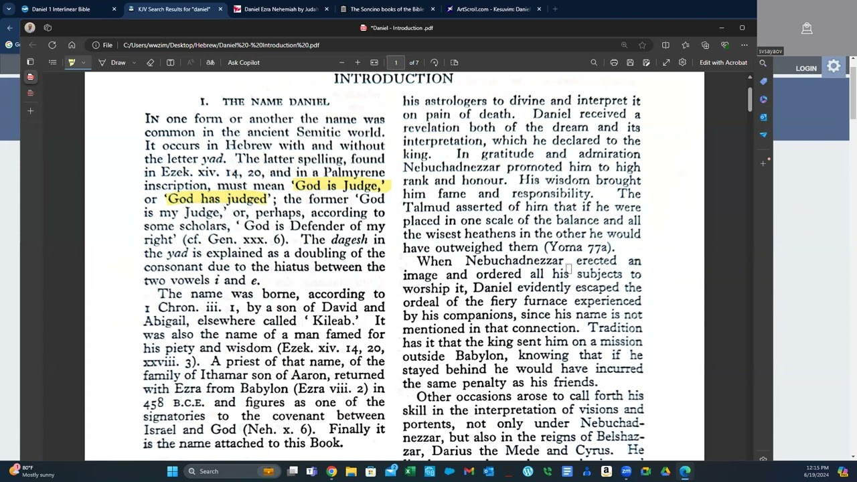Rotate the PDF page

click(x=435, y=62)
